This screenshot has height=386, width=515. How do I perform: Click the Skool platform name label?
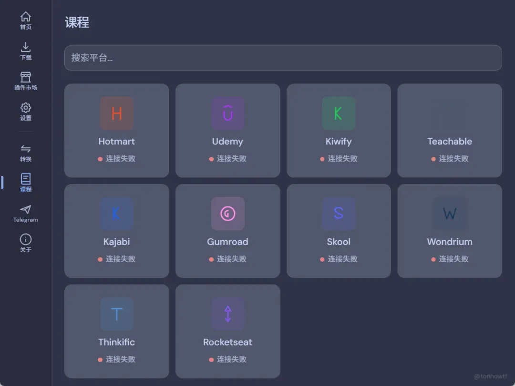[339, 242]
